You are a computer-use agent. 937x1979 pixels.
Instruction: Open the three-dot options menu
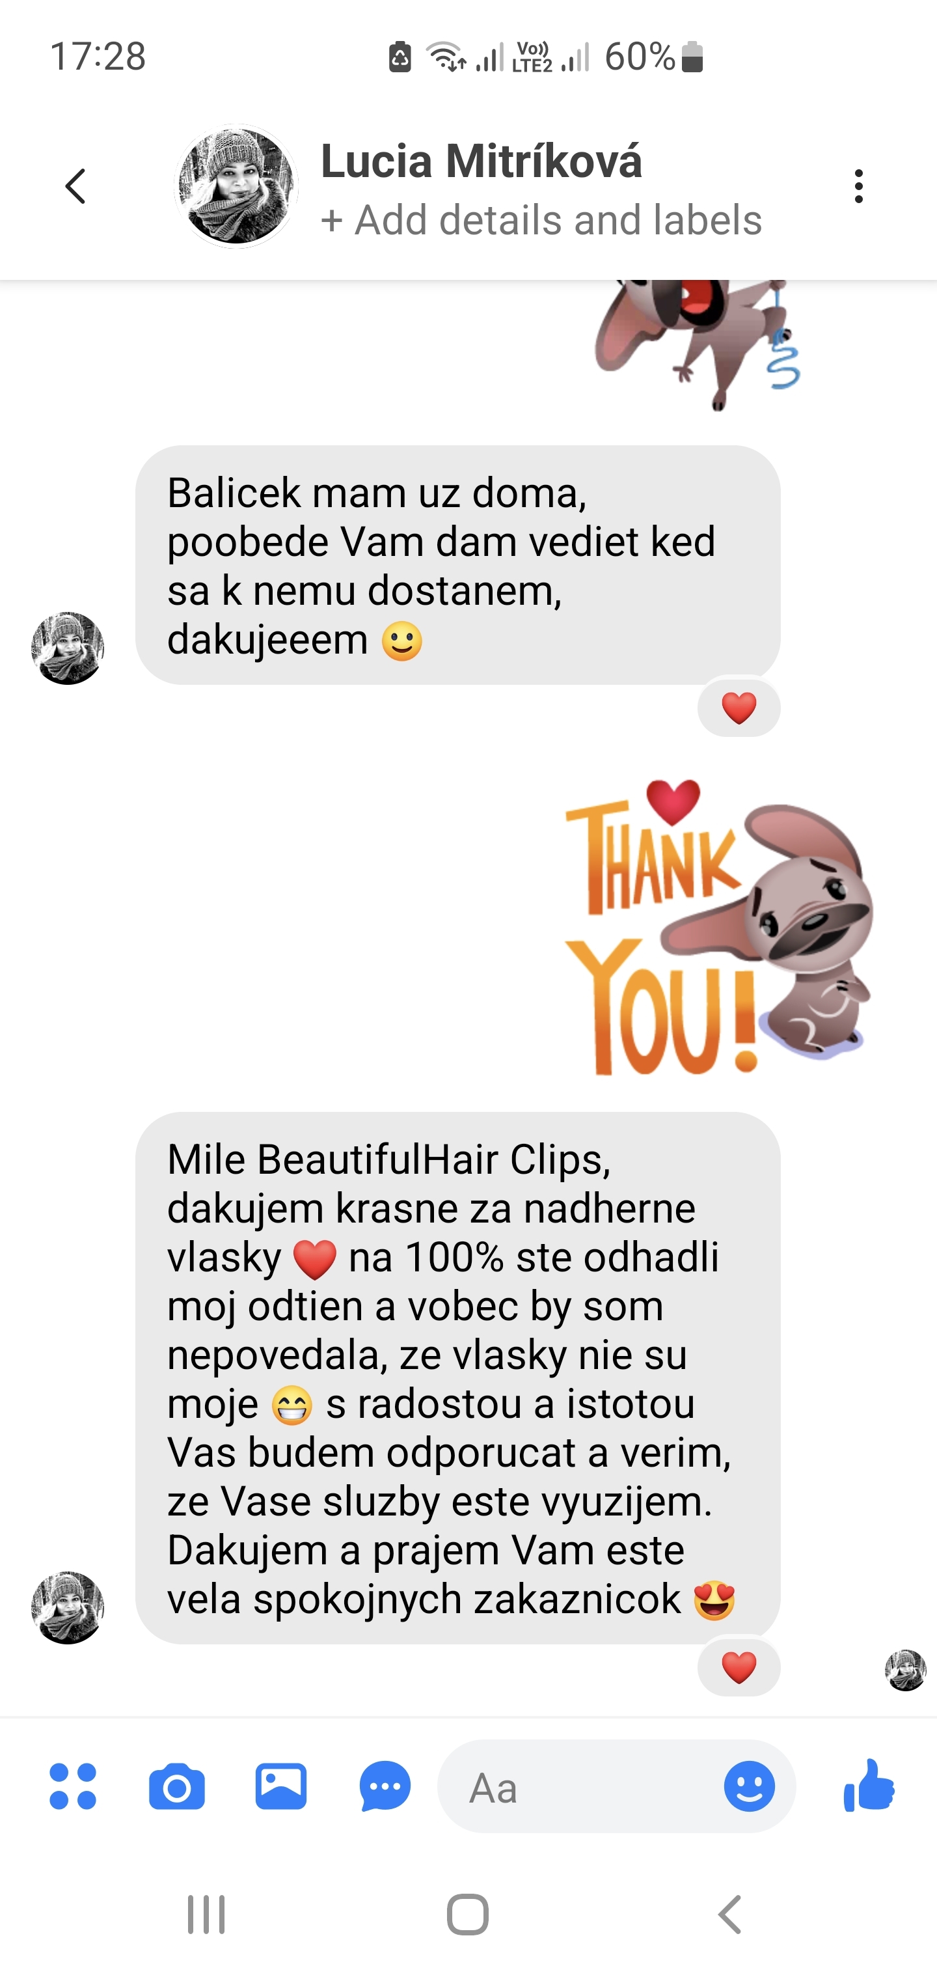pos(859,186)
